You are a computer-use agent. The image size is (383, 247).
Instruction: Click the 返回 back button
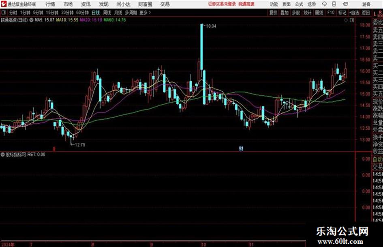(x=366, y=13)
